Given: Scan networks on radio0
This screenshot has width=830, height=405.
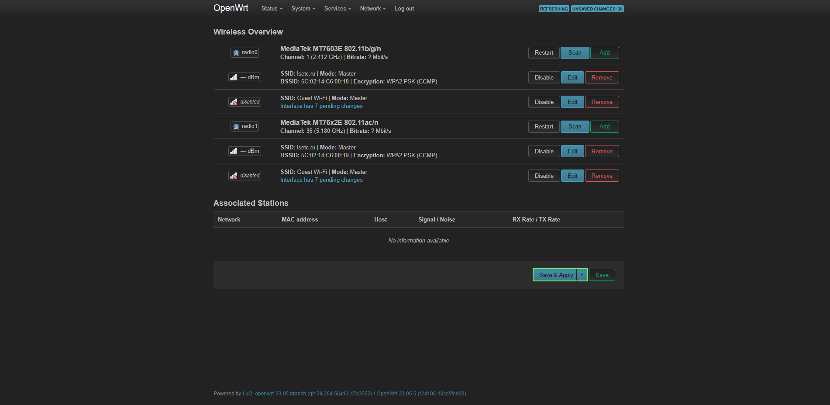Looking at the screenshot, I should click(575, 52).
